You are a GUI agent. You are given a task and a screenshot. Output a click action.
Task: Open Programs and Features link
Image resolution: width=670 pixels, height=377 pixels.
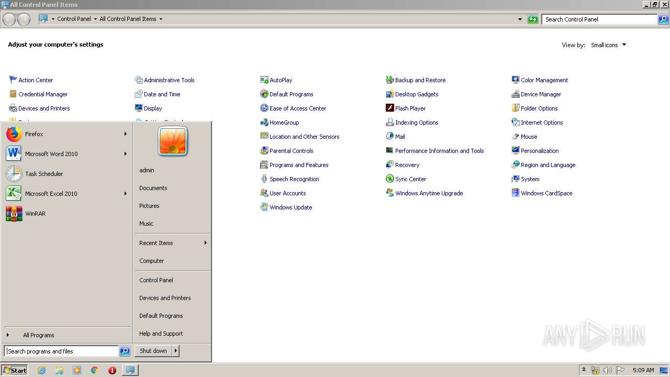tap(299, 165)
